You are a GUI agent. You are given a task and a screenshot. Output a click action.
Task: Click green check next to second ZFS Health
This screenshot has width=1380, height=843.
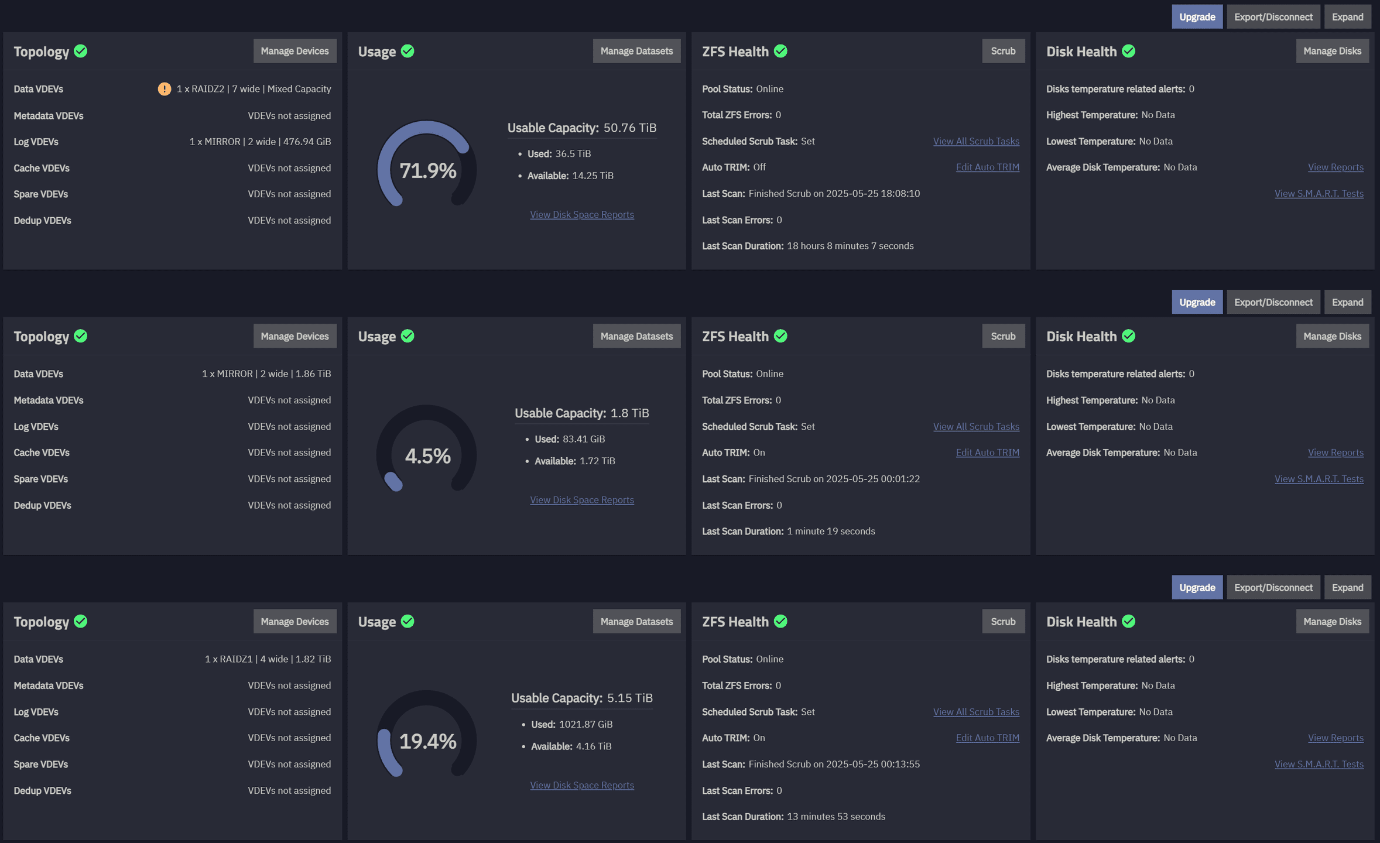780,336
